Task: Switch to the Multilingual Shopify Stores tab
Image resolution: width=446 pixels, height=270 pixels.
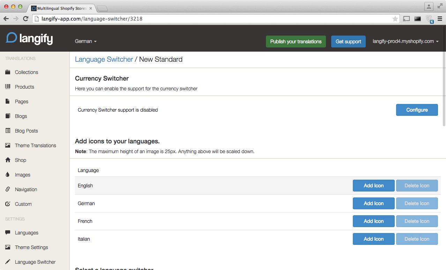Action: pyautogui.click(x=61, y=8)
